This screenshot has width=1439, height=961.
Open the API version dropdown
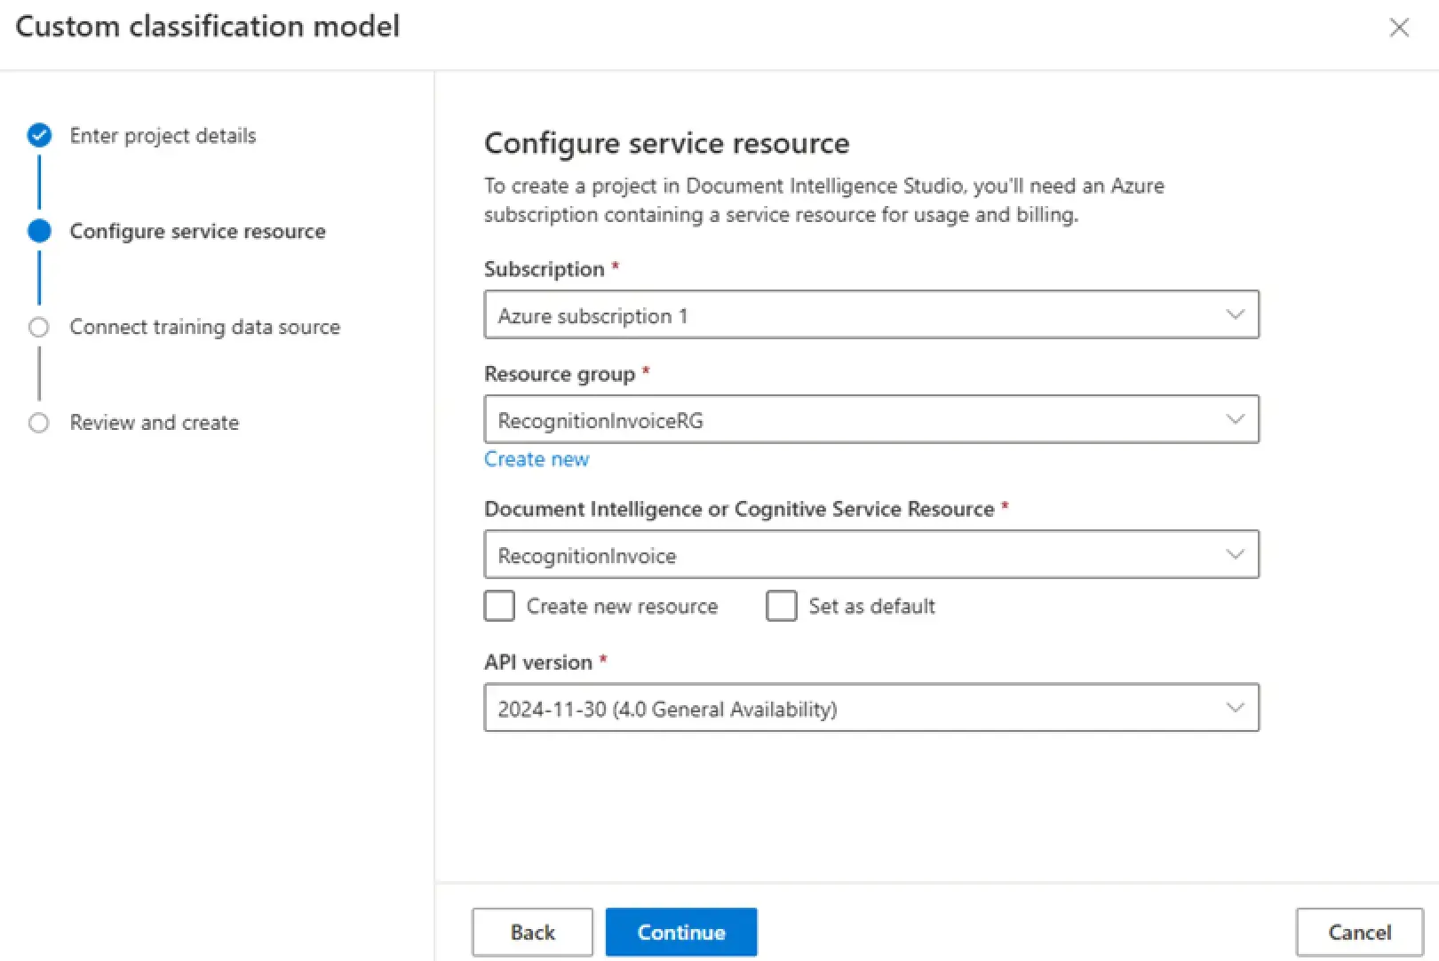point(871,707)
